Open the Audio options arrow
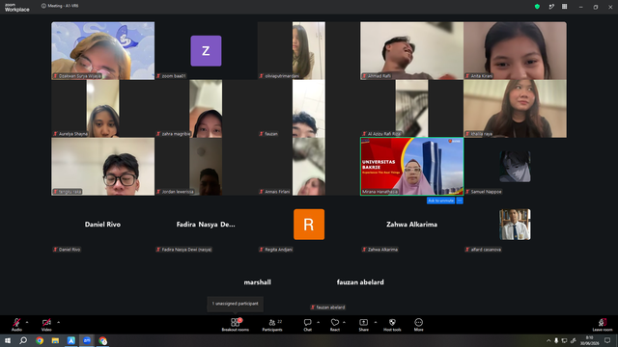The height and width of the screenshot is (347, 618). 27,322
